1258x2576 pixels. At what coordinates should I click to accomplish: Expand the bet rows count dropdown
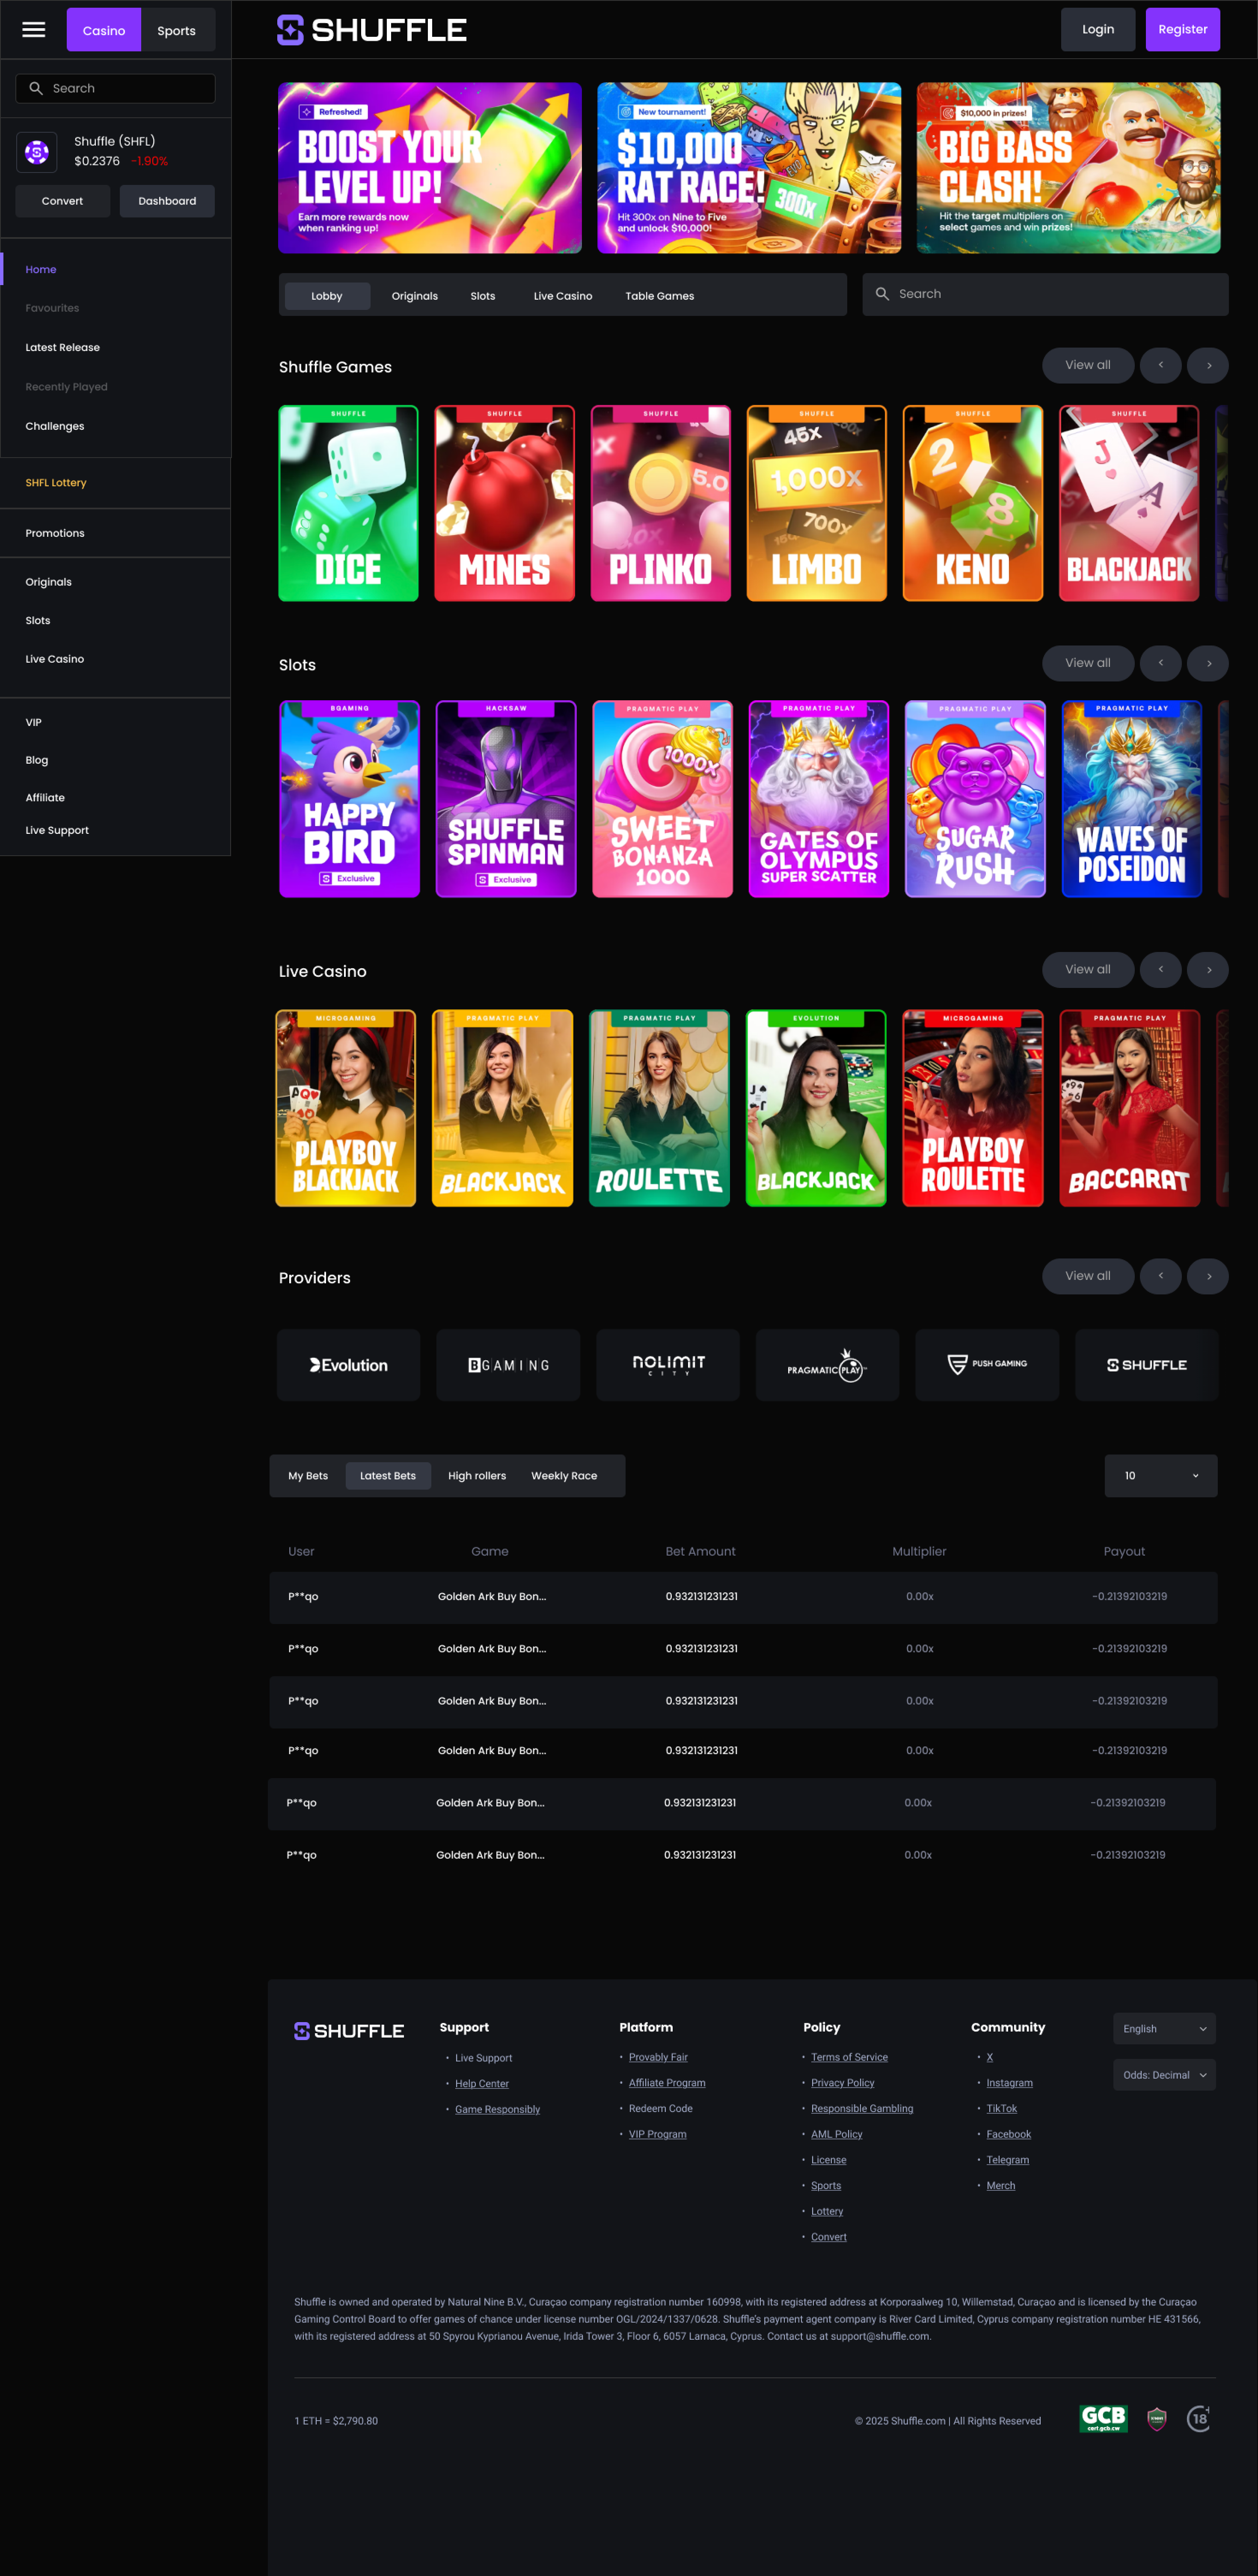(1160, 1476)
